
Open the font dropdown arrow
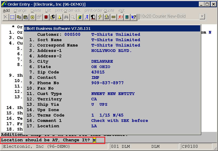[x=202, y=17]
